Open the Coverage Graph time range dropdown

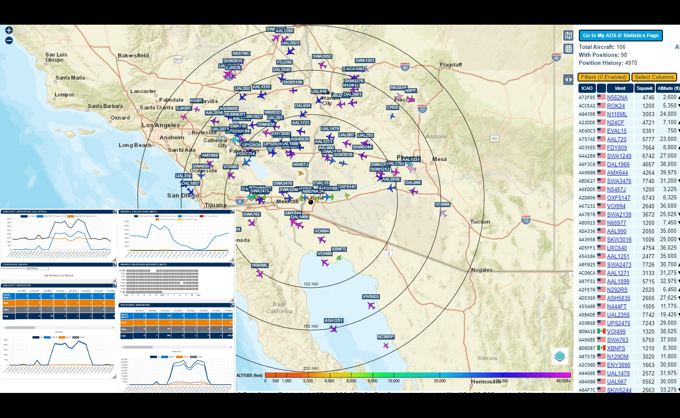click(38, 268)
